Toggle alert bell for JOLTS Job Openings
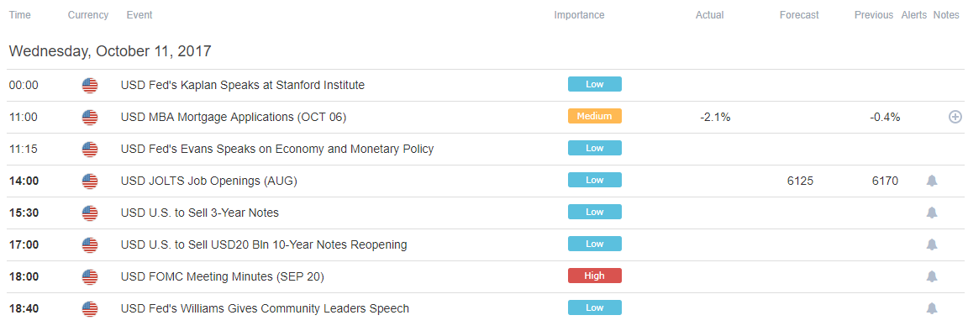The image size is (968, 331). [x=932, y=181]
